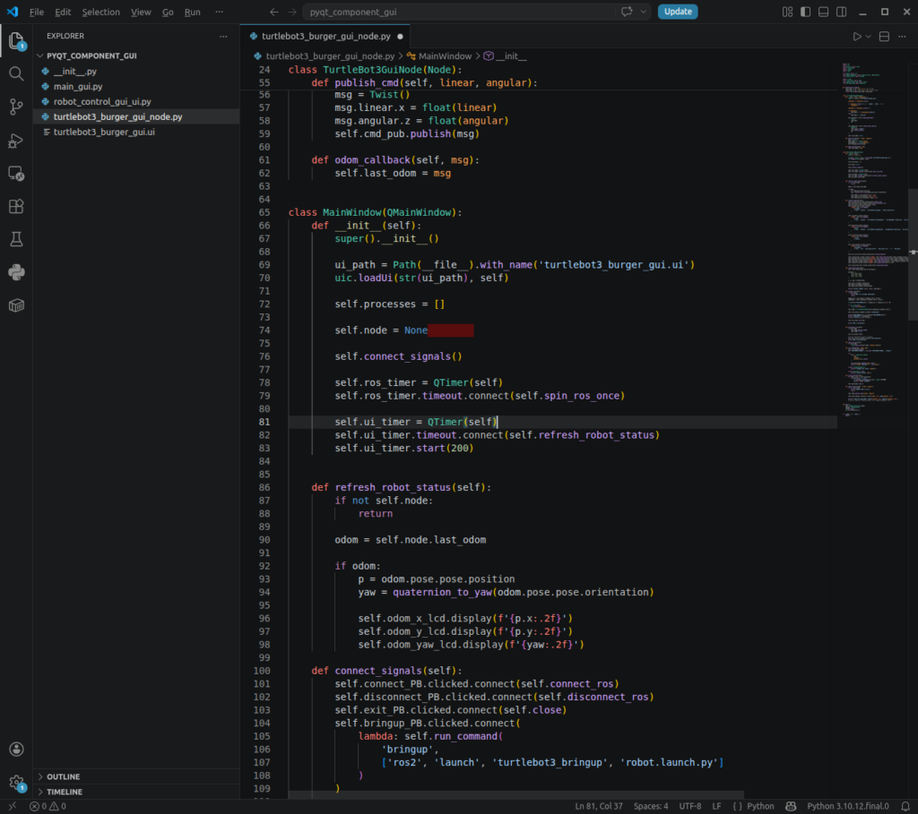The image size is (918, 814).
Task: Open __init__.py in Explorer
Action: [x=136, y=72]
